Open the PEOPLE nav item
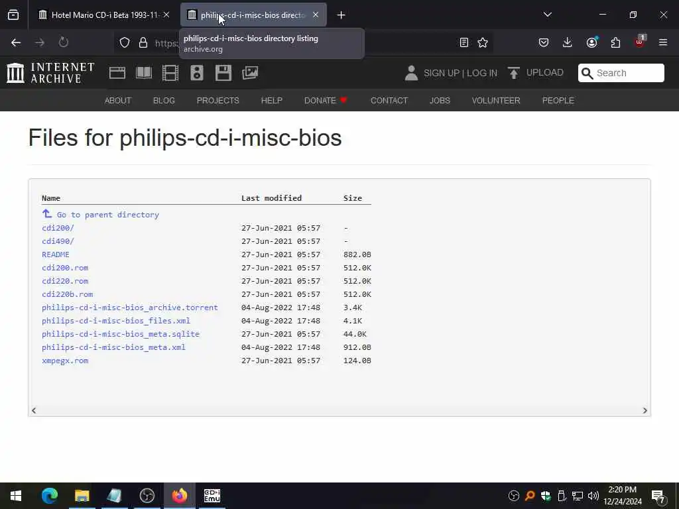 (558, 101)
